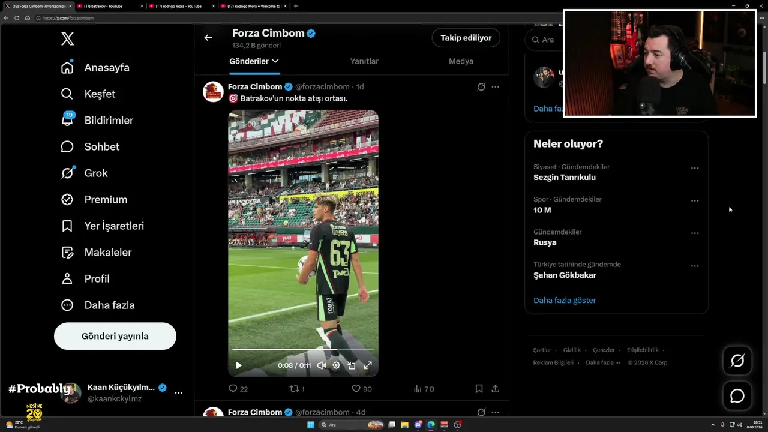Viewport: 768px width, 432px height.
Task: Open video playback settings gear
Action: [x=336, y=365]
